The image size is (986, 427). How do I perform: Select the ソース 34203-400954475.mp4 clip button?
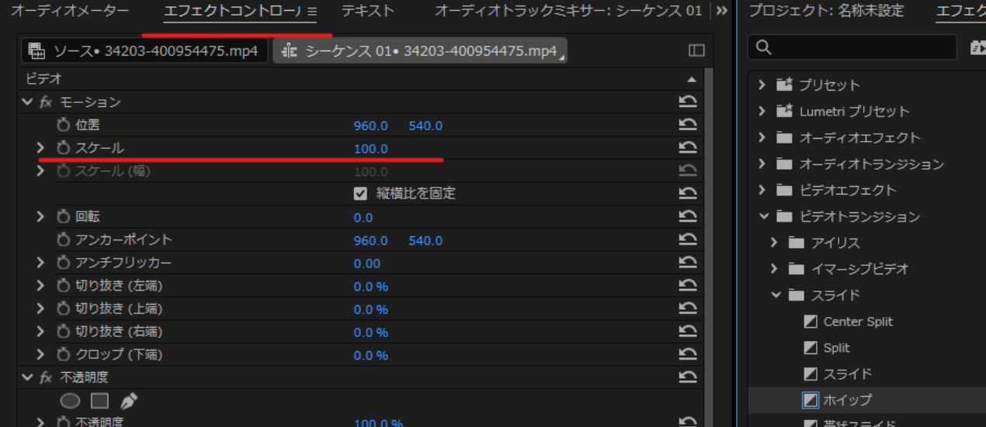click(x=144, y=51)
